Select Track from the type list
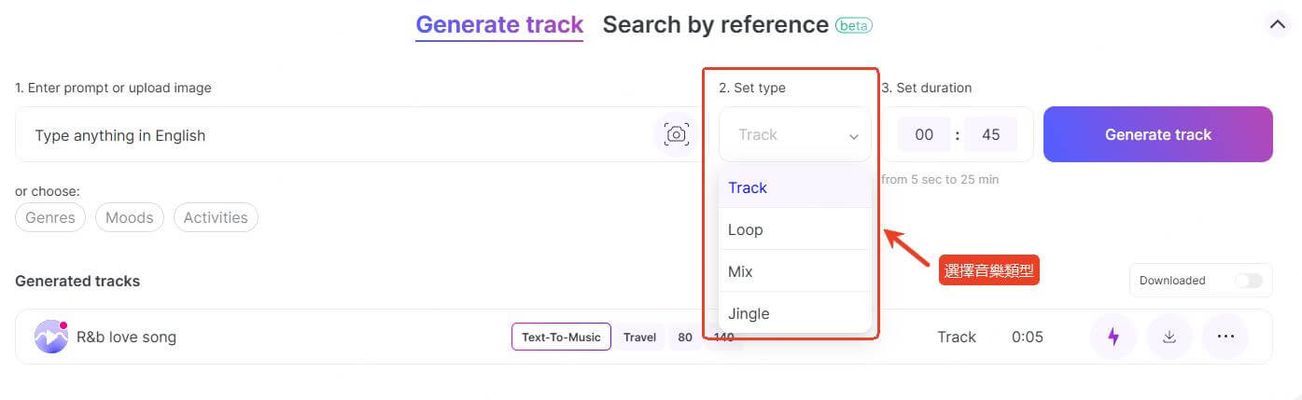The image size is (1302, 400). click(x=795, y=187)
